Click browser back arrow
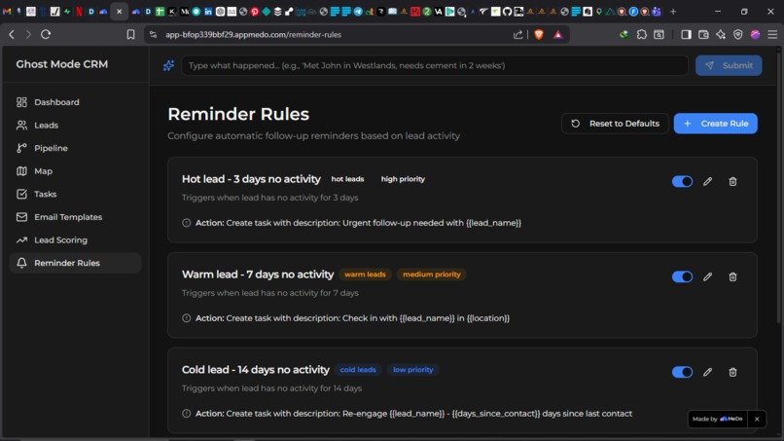The height and width of the screenshot is (441, 784). pos(12,34)
